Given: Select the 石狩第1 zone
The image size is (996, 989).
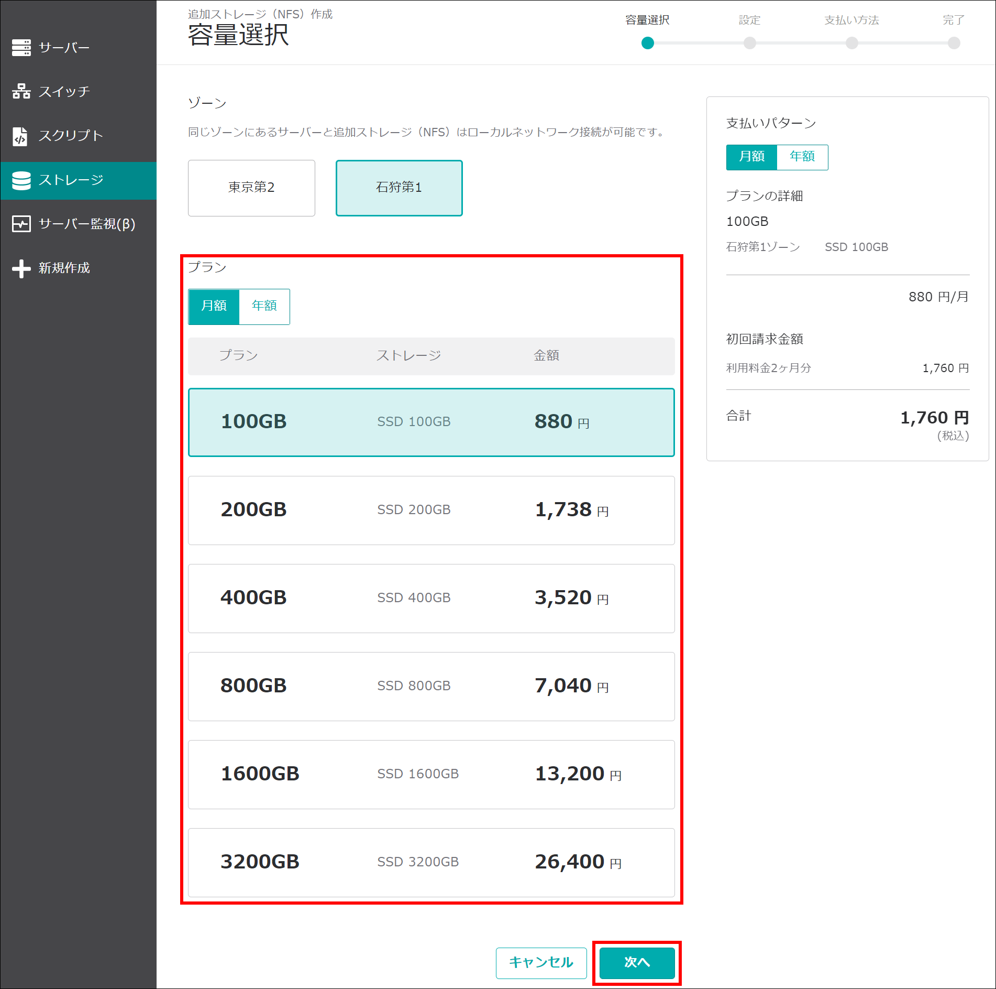Looking at the screenshot, I should tap(399, 188).
